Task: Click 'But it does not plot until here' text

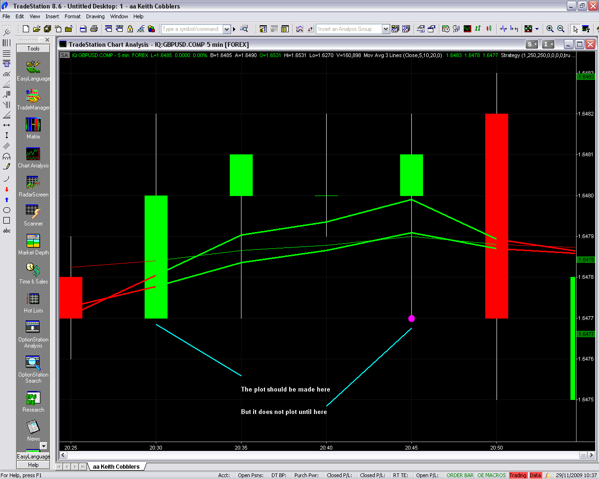Action: 284,412
